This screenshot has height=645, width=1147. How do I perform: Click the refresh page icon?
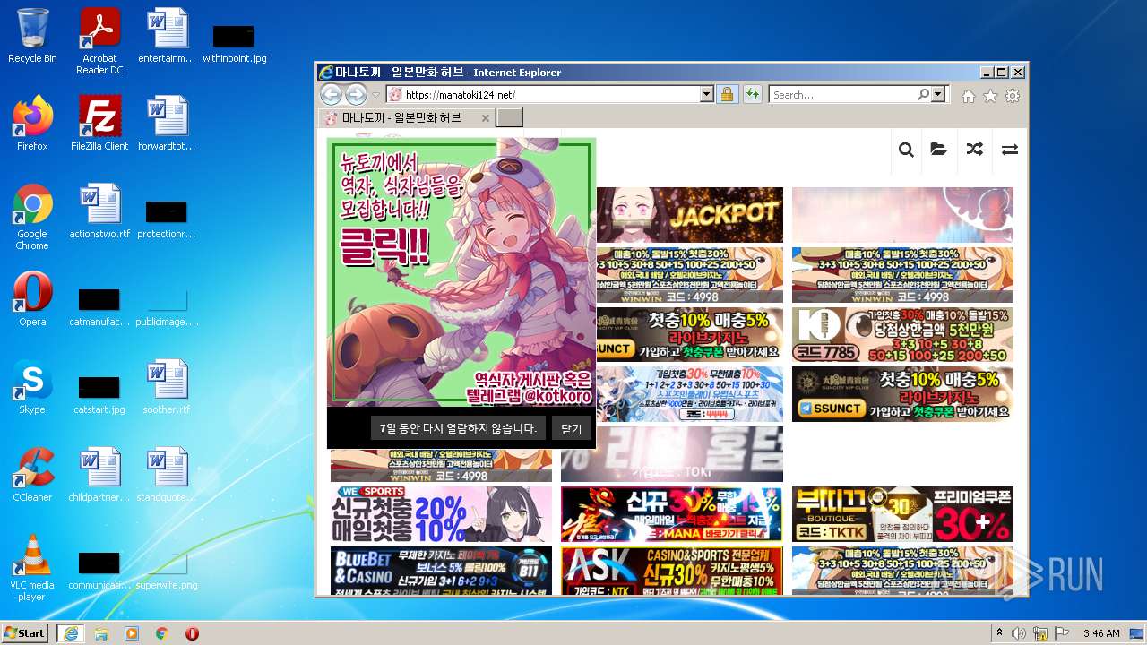point(752,94)
